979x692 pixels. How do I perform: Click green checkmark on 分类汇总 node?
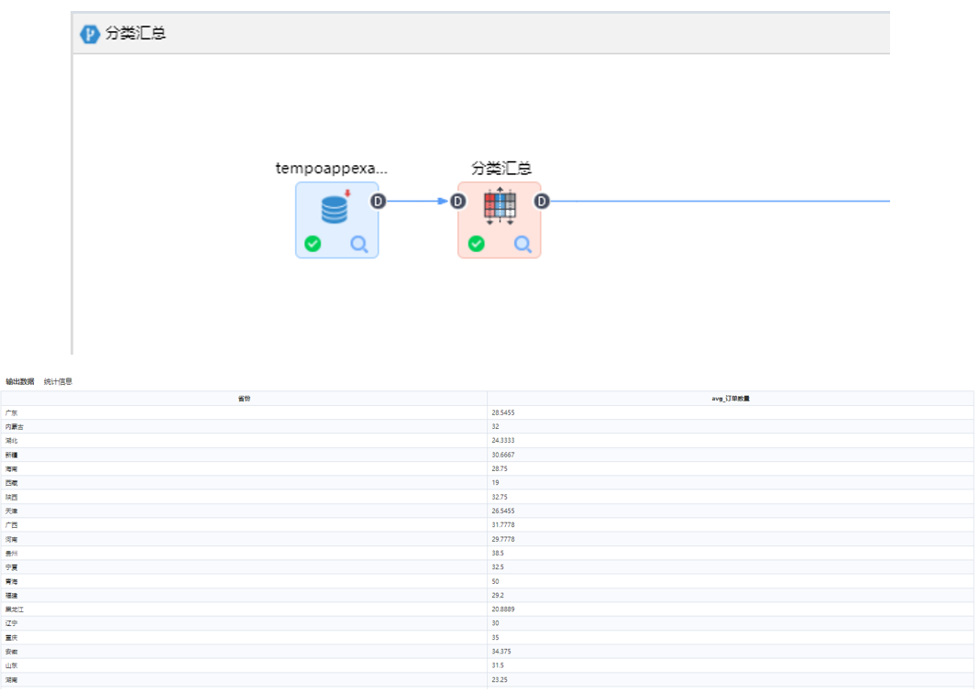[476, 244]
